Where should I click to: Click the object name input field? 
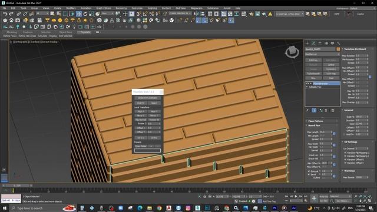tap(320, 49)
